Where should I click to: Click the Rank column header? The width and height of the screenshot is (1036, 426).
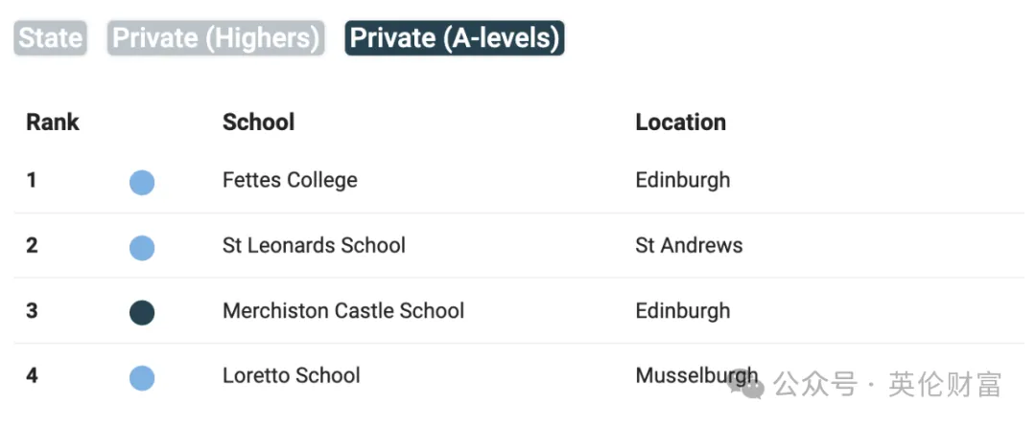click(53, 122)
